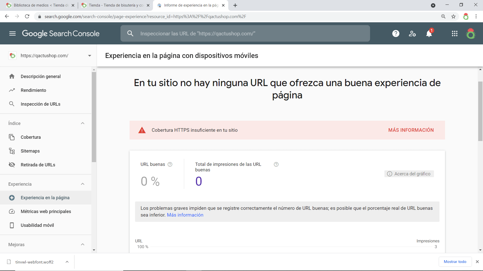Open users and permissions settings icon
The height and width of the screenshot is (271, 483).
pyautogui.click(x=412, y=33)
